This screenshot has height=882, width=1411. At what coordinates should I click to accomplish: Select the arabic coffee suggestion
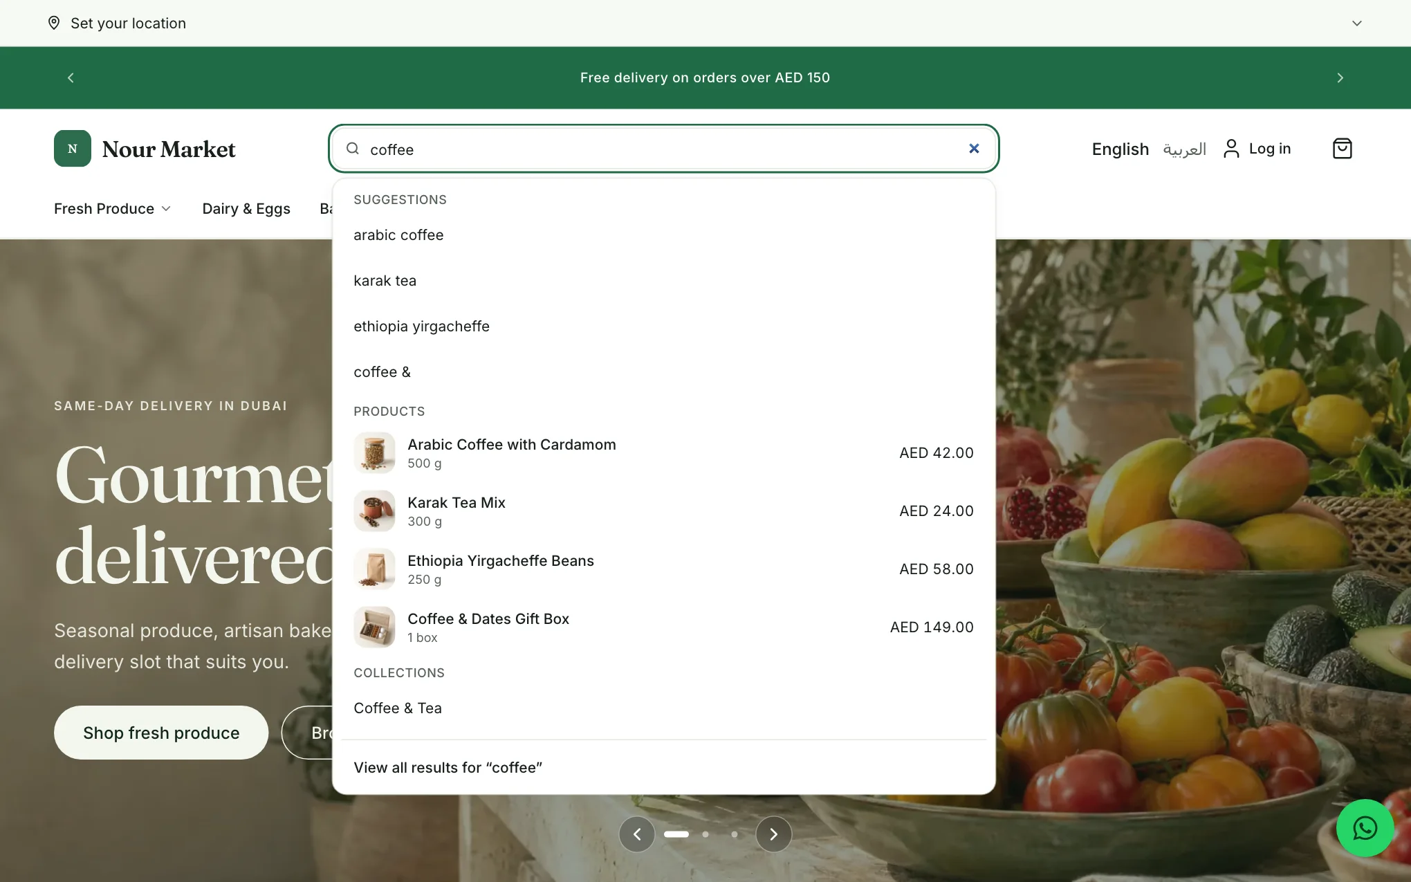click(663, 235)
